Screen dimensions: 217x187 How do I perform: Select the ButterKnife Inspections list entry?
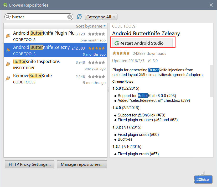tap(55, 64)
